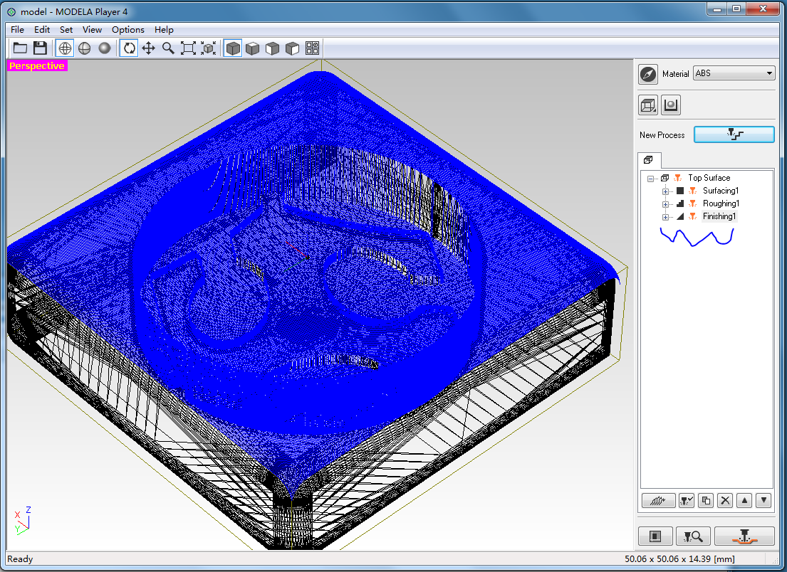Click the enable cutting tool checkmark button
787x572 pixels.
[x=686, y=500]
